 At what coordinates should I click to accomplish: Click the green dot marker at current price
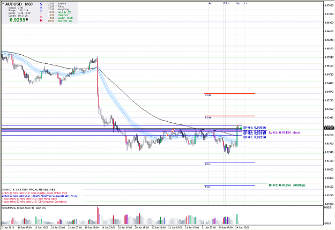(x=241, y=128)
